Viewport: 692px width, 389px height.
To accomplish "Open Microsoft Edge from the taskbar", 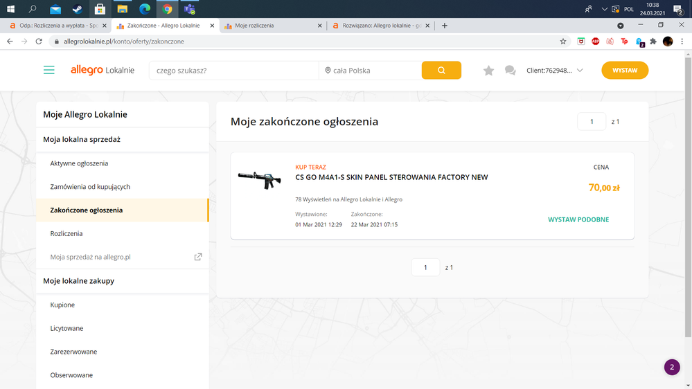I will pos(145,9).
